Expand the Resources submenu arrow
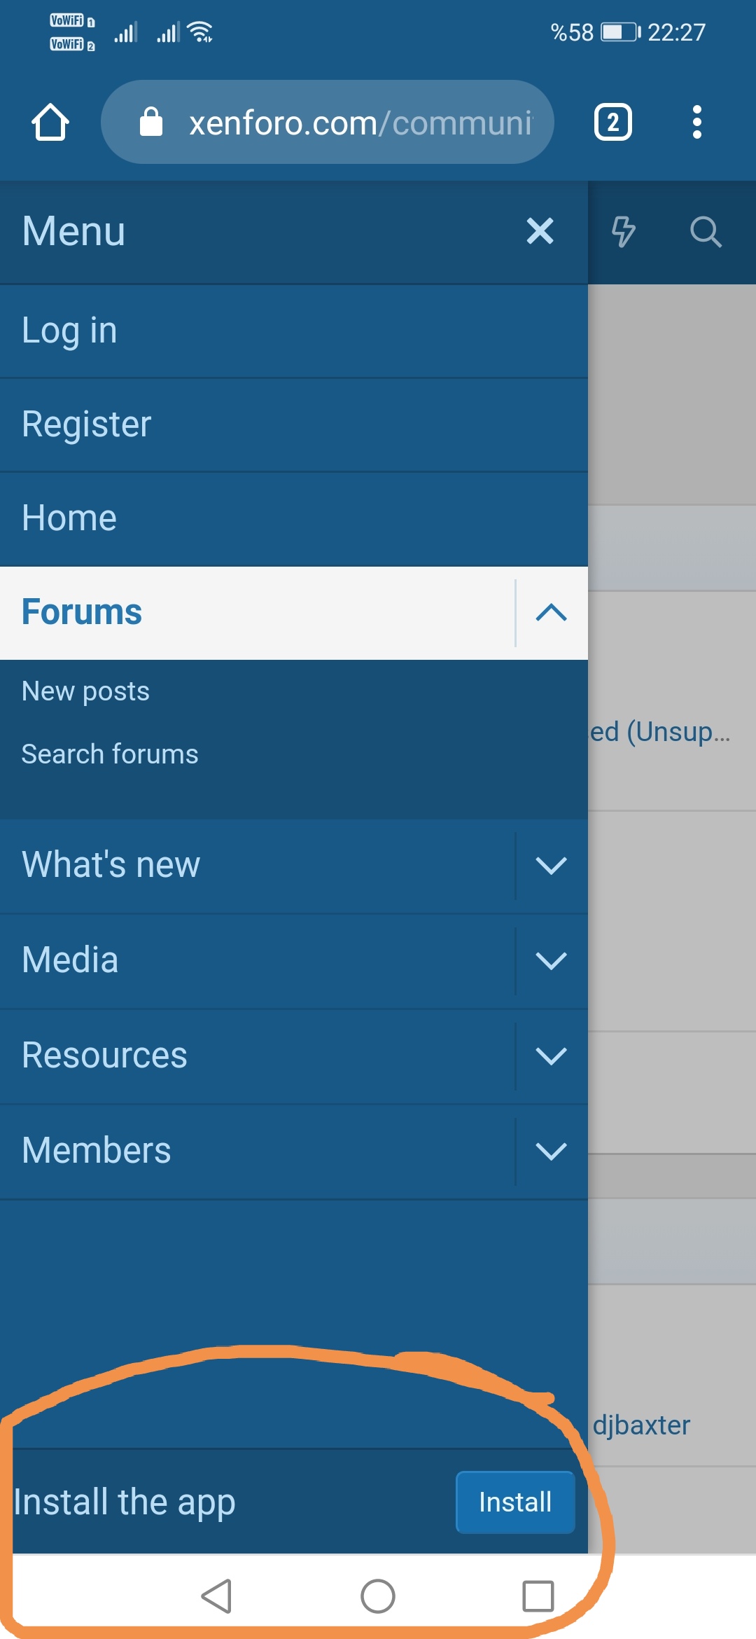756x1639 pixels. click(x=552, y=1056)
